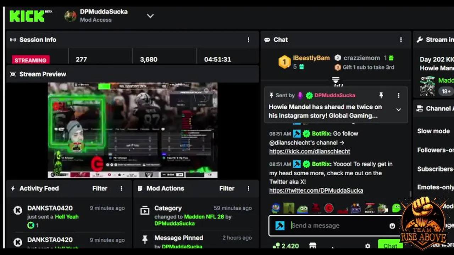Image resolution: width=454 pixels, height=255 pixels.
Task: Select Slow mode option
Action: tap(433, 131)
